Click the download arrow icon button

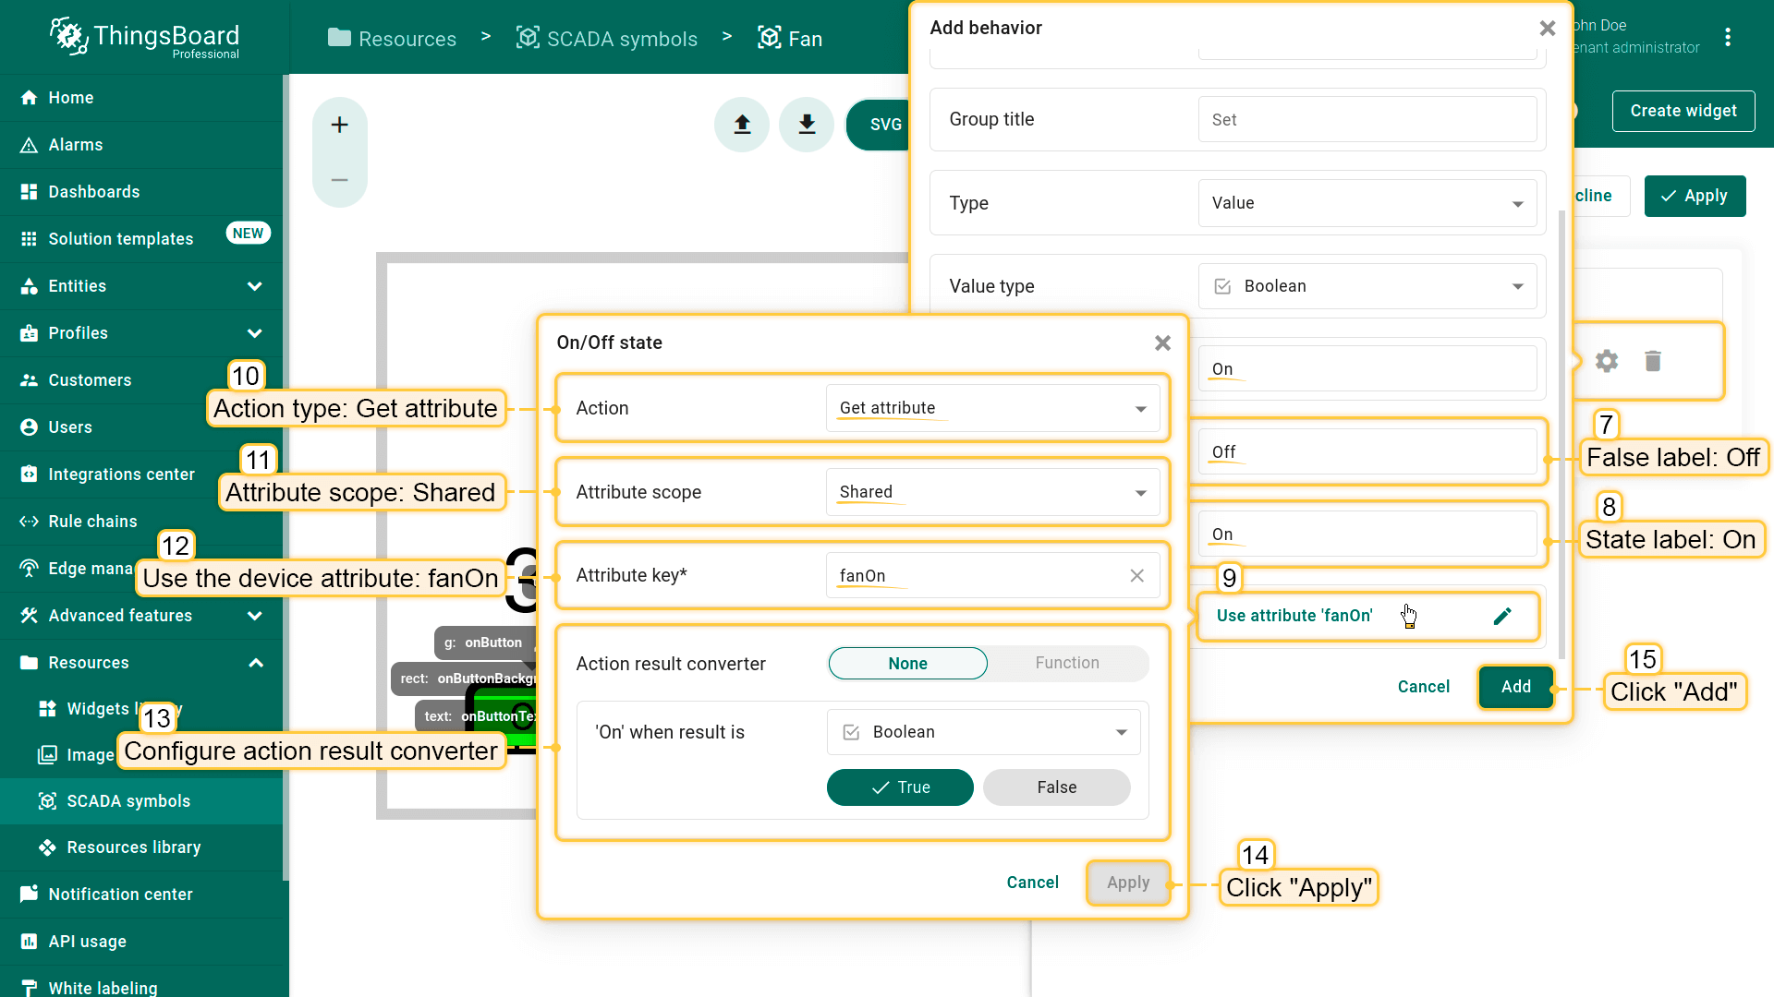coord(807,125)
